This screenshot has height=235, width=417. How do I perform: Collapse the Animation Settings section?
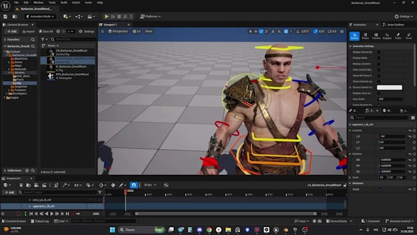coord(351,46)
